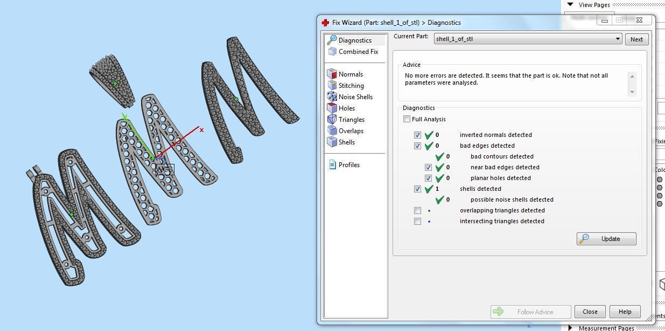This screenshot has width=665, height=331.
Task: Open the Current Part dropdown
Action: pyautogui.click(x=528, y=39)
